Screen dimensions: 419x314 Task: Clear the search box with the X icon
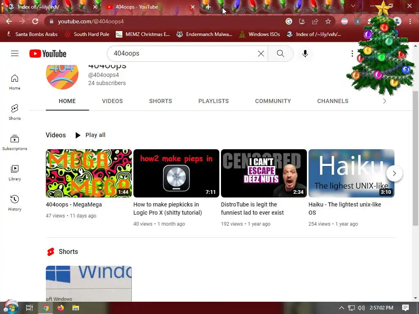261,54
